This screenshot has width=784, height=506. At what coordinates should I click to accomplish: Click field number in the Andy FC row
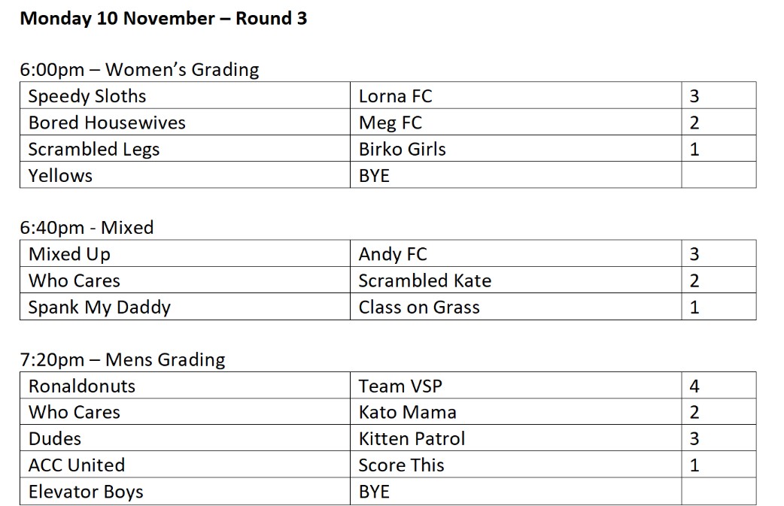point(694,254)
